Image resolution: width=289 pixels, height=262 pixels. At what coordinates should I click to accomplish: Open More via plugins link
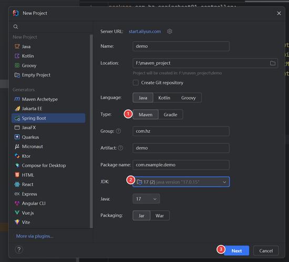click(x=35, y=236)
